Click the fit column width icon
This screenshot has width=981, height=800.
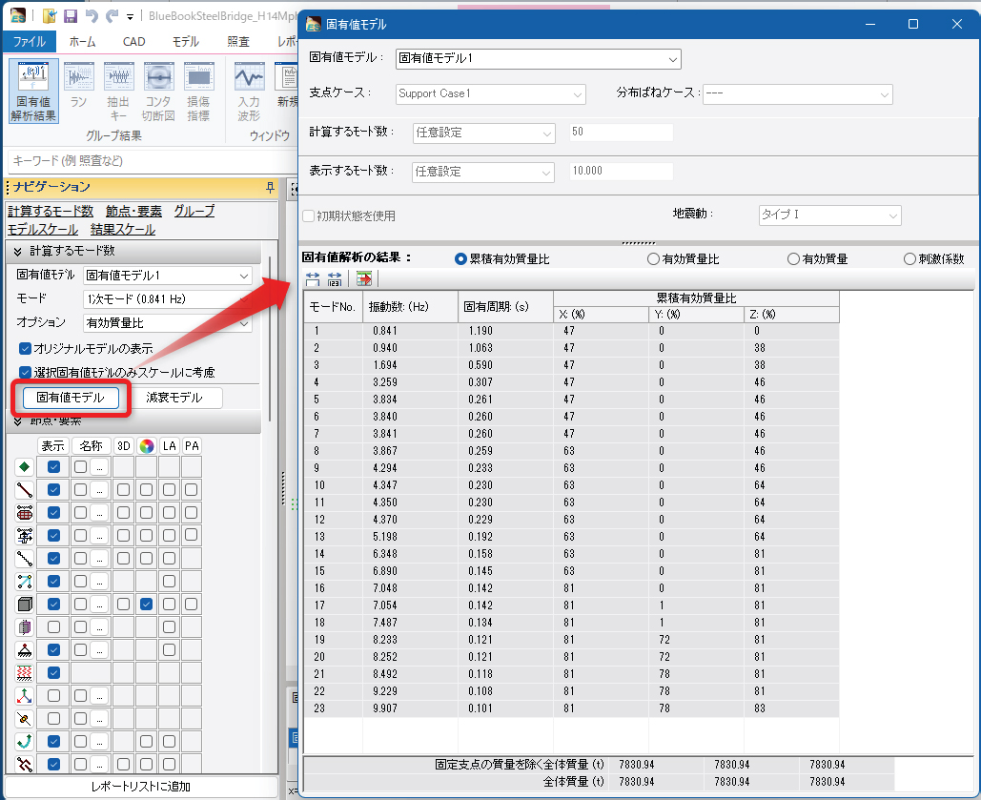[313, 278]
